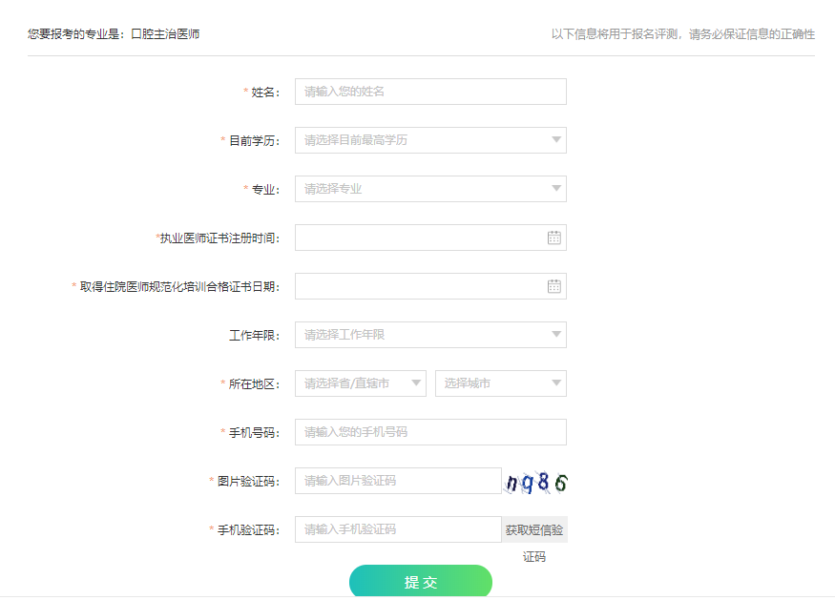835x600 pixels.
Task: Click the 图片验证码 captcha input field
Action: [397, 481]
